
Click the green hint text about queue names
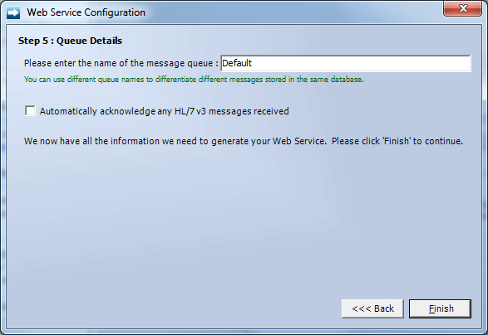click(194, 80)
